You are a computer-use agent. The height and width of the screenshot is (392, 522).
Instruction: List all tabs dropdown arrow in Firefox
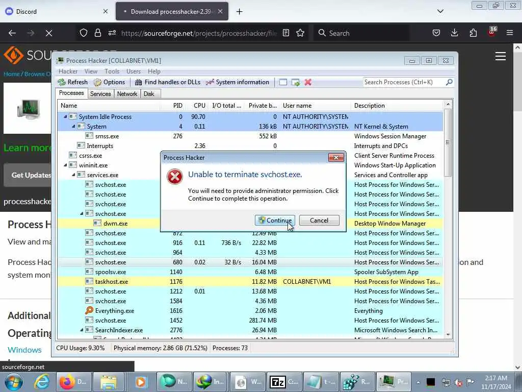coord(440,11)
